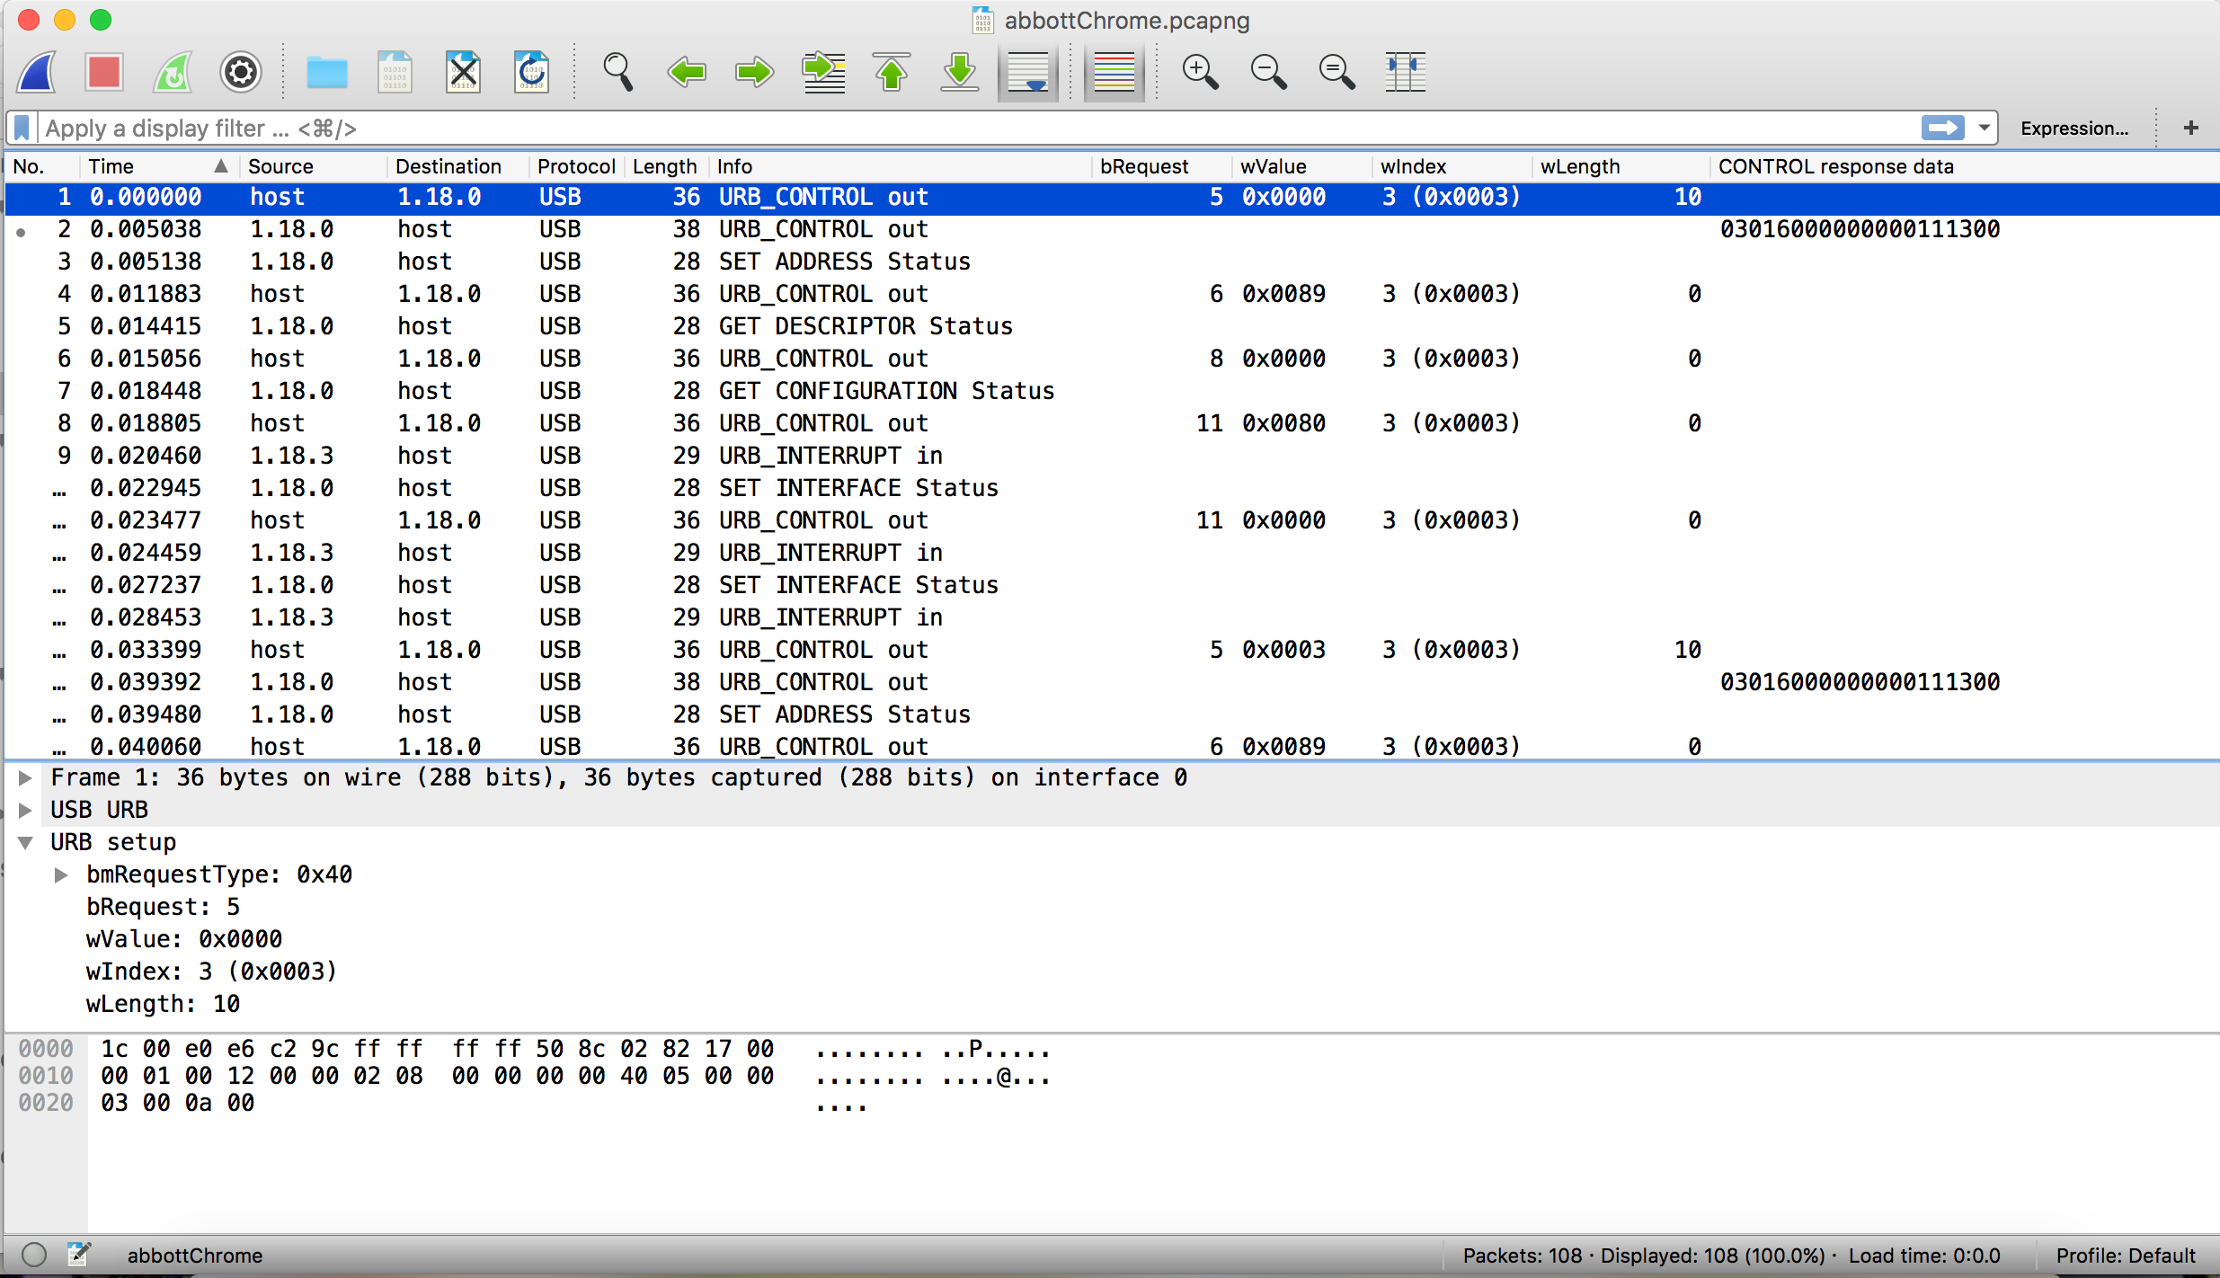The width and height of the screenshot is (2220, 1278).
Task: Open capture file properties notepad icon
Action: (79, 1255)
